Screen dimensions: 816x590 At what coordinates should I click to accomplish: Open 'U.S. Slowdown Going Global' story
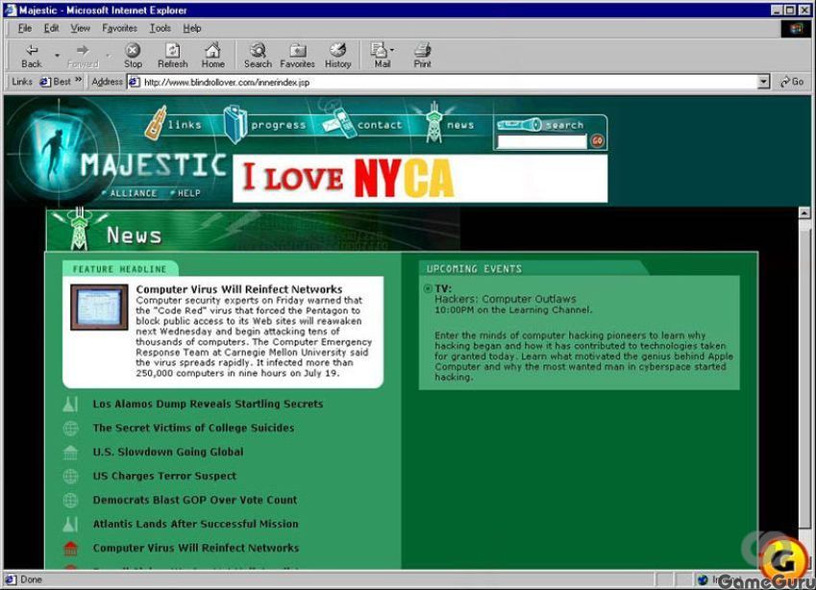point(167,452)
